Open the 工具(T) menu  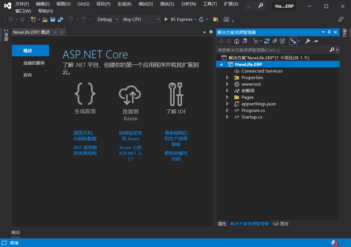[210, 4]
